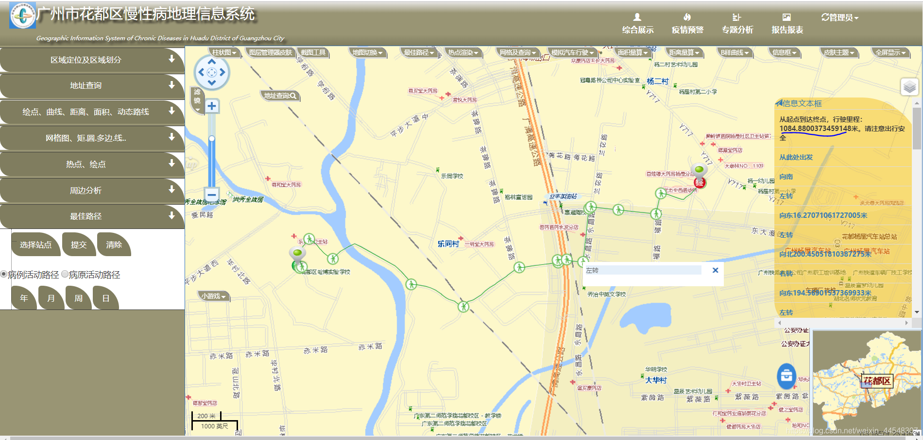
Task: Open the 最佳路径 map toolbar dropdown
Action: pos(419,52)
